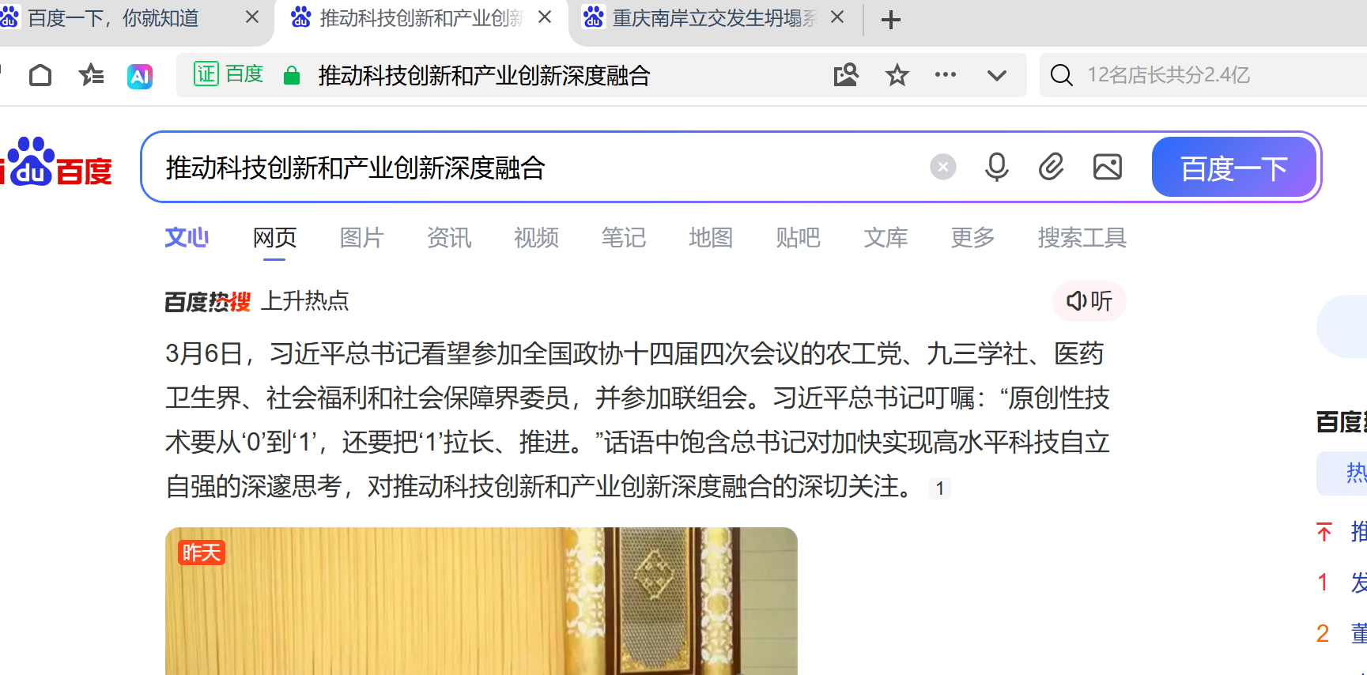Viewport: 1367px width, 675px height.
Task: Click the 百度一下 search button
Action: pos(1233,168)
